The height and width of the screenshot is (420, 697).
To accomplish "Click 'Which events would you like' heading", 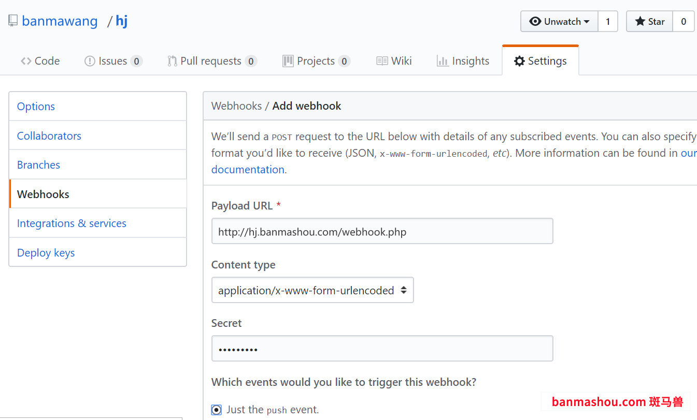I will click(x=344, y=382).
